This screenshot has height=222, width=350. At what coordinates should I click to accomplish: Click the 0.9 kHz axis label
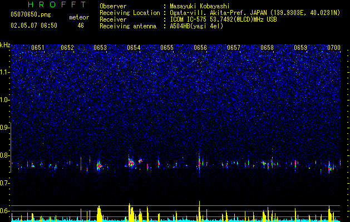(x=5, y=128)
